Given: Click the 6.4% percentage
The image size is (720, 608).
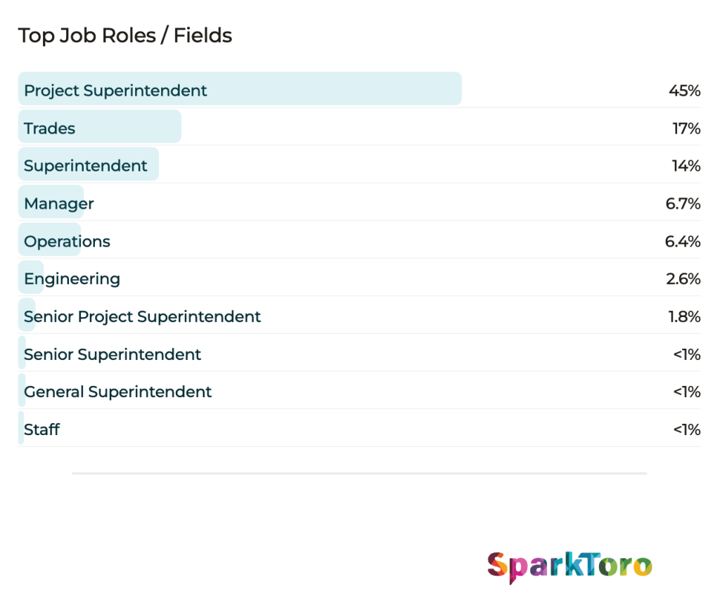Looking at the screenshot, I should point(683,241).
